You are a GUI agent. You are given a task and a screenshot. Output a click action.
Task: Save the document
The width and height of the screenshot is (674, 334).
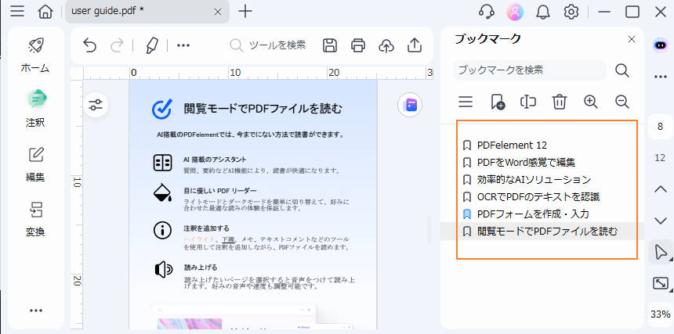[330, 45]
